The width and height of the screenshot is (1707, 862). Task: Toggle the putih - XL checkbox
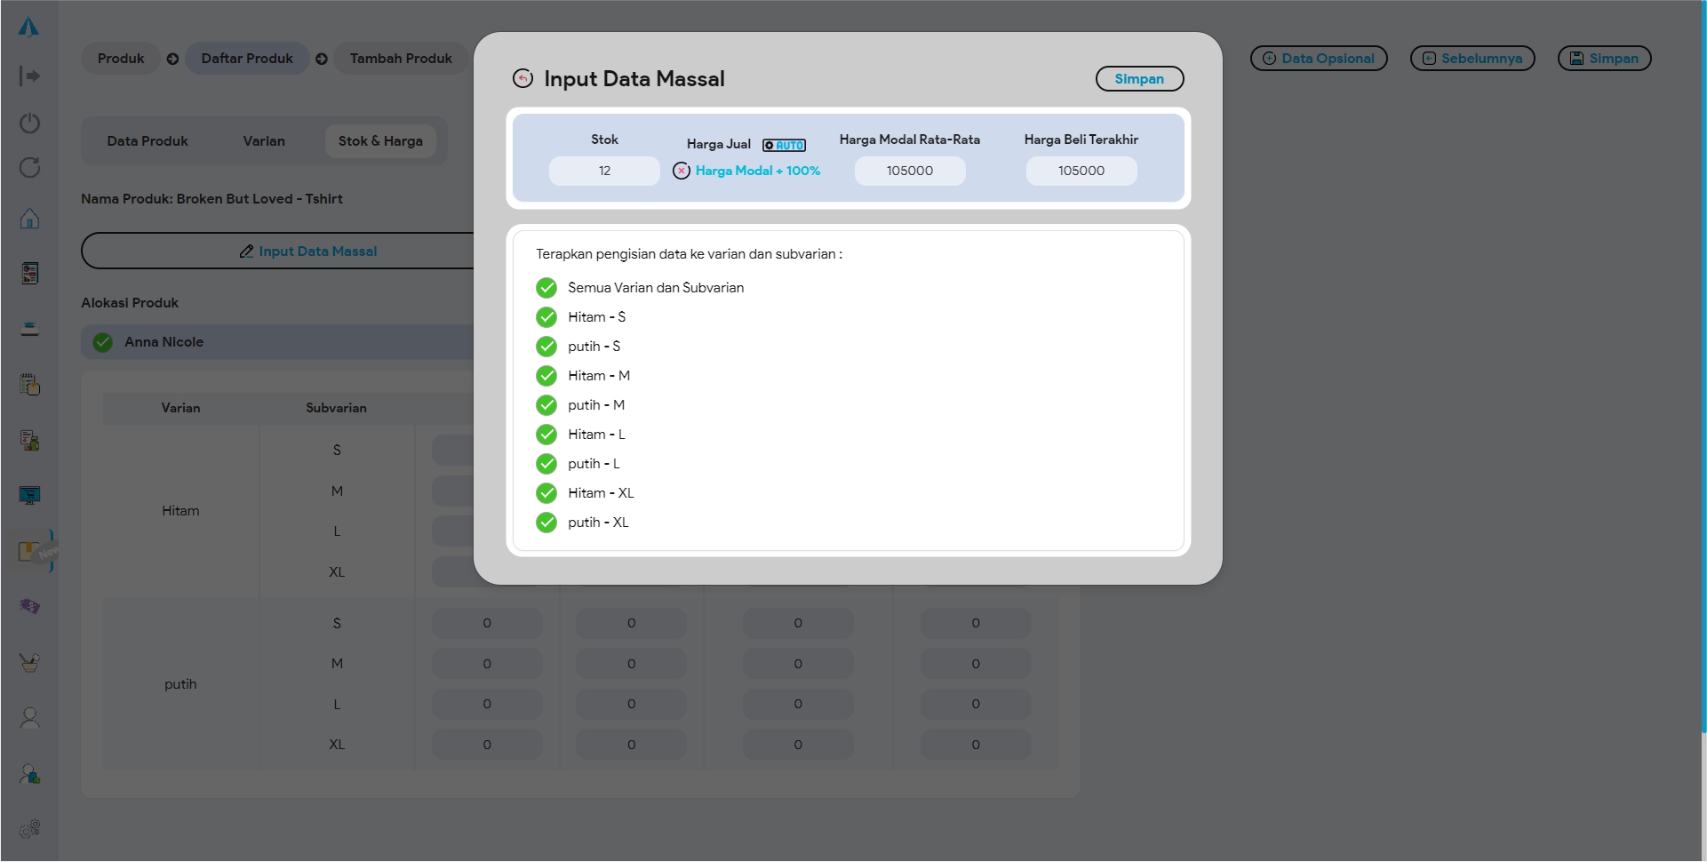click(x=546, y=523)
